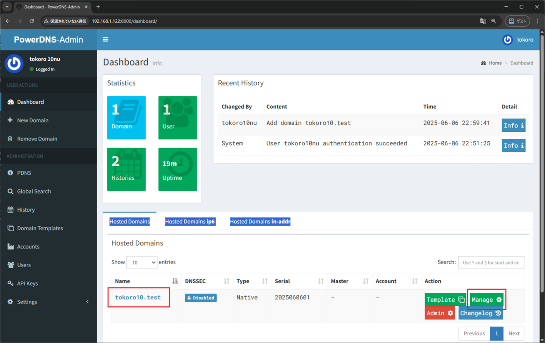Viewport: 545px width, 343px height.
Task: Select Native type cell text
Action: [x=247, y=298]
